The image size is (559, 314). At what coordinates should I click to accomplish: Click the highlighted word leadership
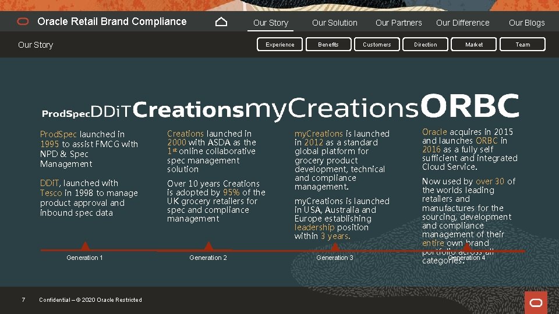pyautogui.click(x=315, y=227)
